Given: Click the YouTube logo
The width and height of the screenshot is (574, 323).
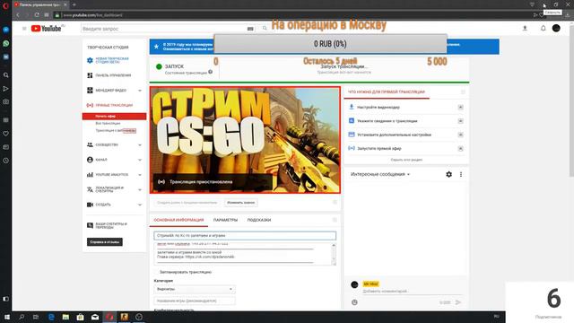Looking at the screenshot, I should point(48,29).
